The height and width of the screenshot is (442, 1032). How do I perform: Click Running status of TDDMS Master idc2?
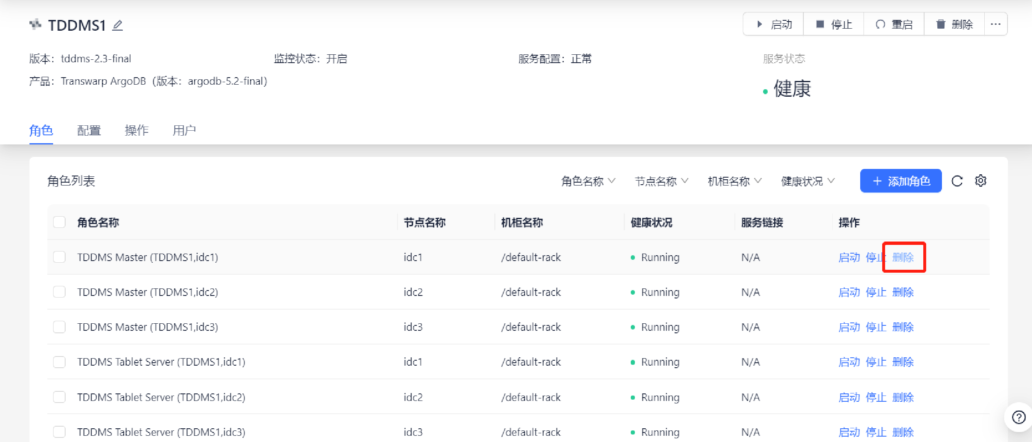(660, 292)
